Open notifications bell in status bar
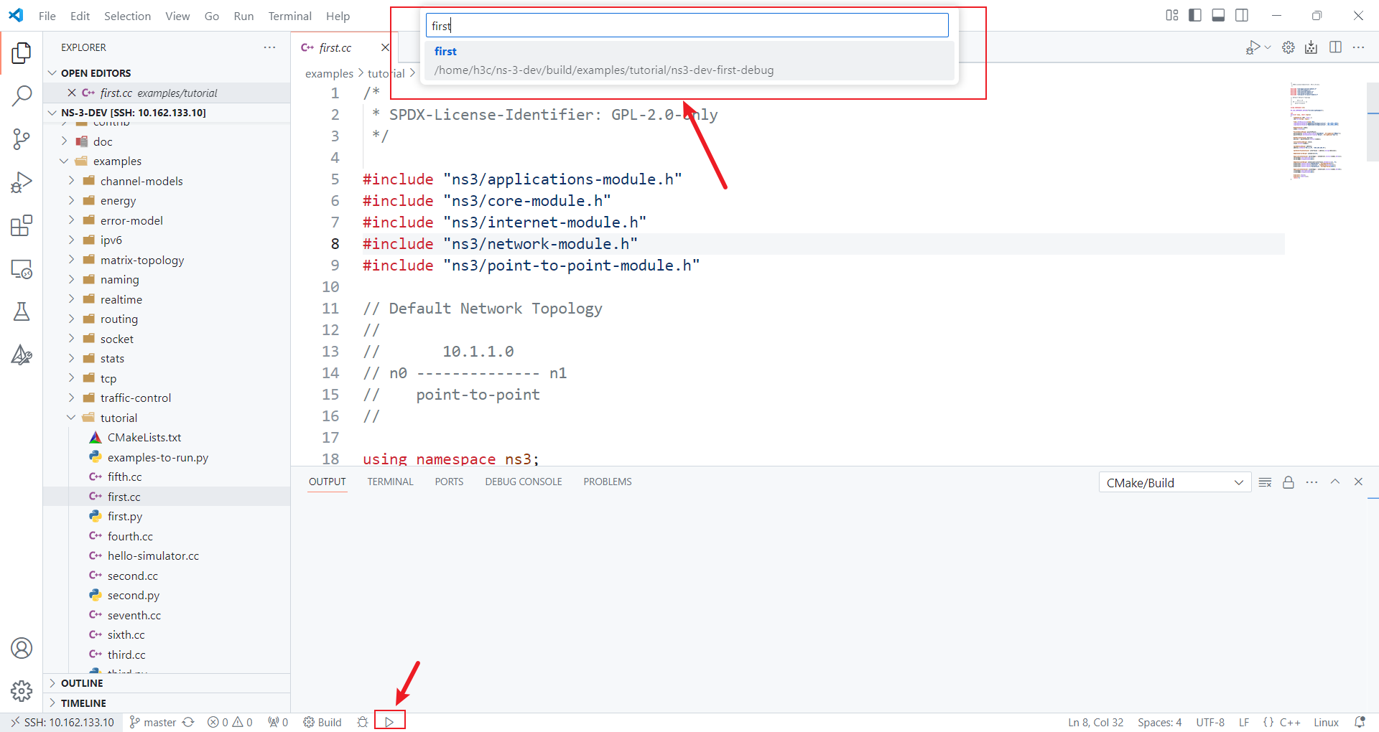This screenshot has width=1379, height=732. pos(1360,722)
